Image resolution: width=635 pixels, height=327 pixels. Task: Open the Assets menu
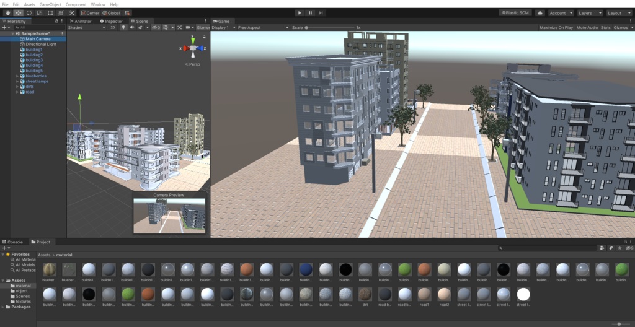[x=30, y=4]
